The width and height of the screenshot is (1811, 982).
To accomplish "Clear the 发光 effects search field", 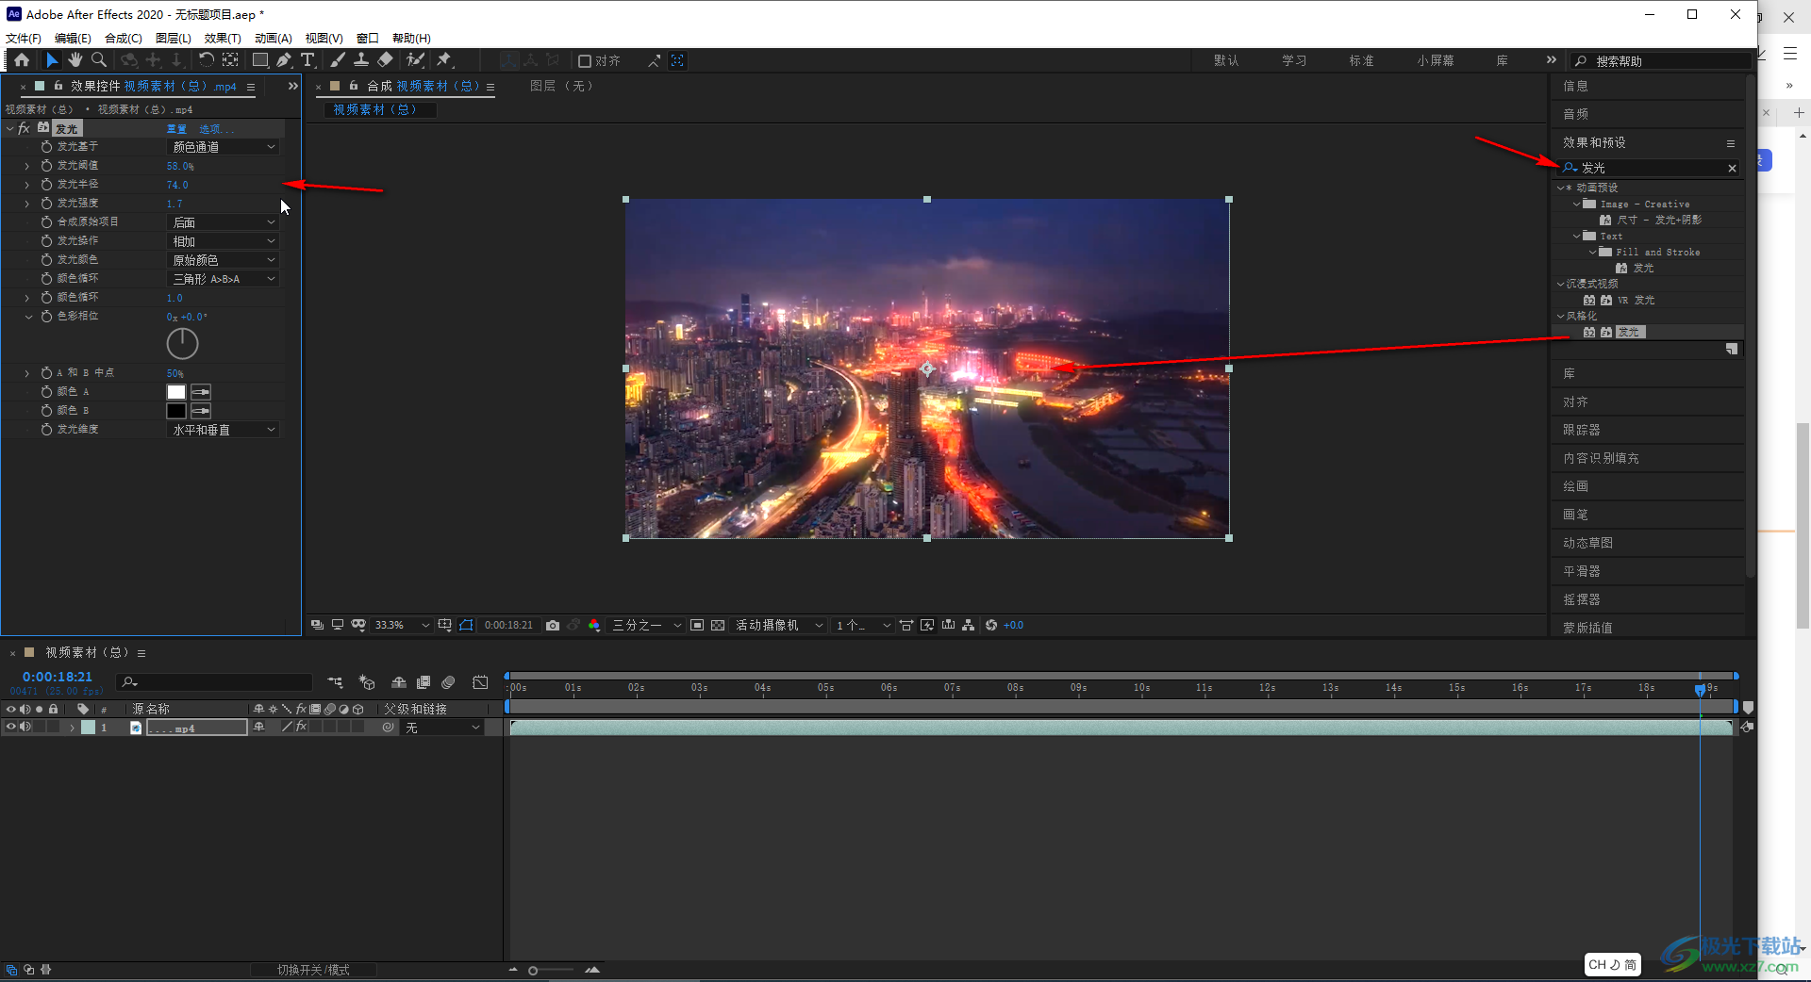I will pos(1732,168).
